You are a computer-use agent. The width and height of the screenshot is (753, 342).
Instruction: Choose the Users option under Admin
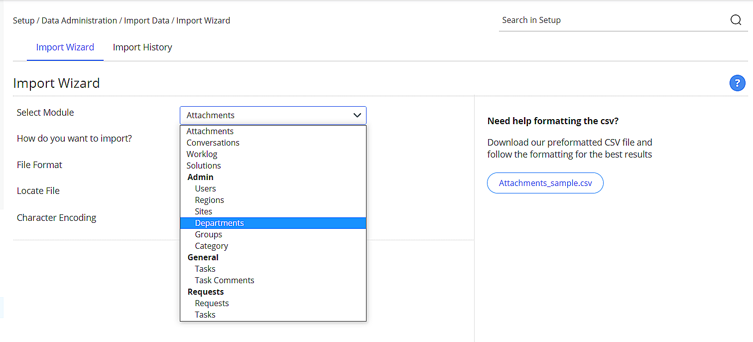[x=206, y=188]
